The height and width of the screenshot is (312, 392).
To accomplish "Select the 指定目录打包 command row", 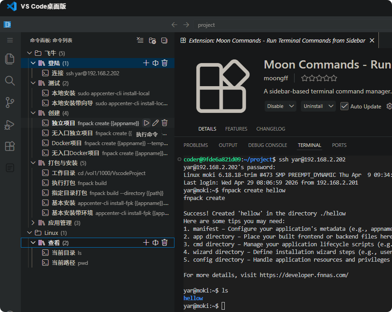I will (98, 193).
